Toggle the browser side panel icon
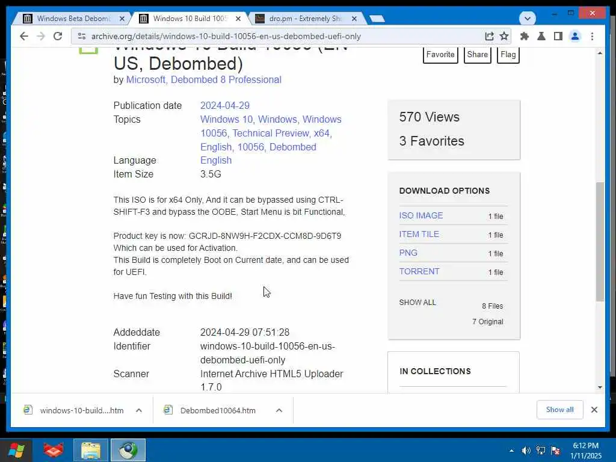Screen dimensions: 616x462 point(558,36)
